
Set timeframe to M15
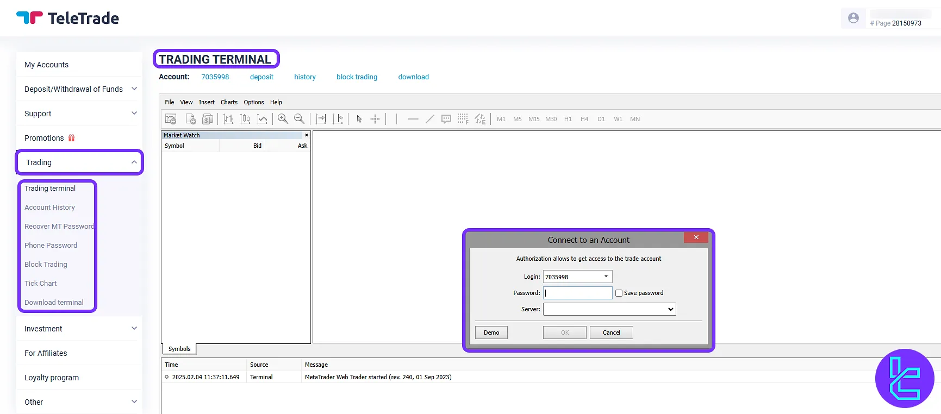pyautogui.click(x=534, y=119)
